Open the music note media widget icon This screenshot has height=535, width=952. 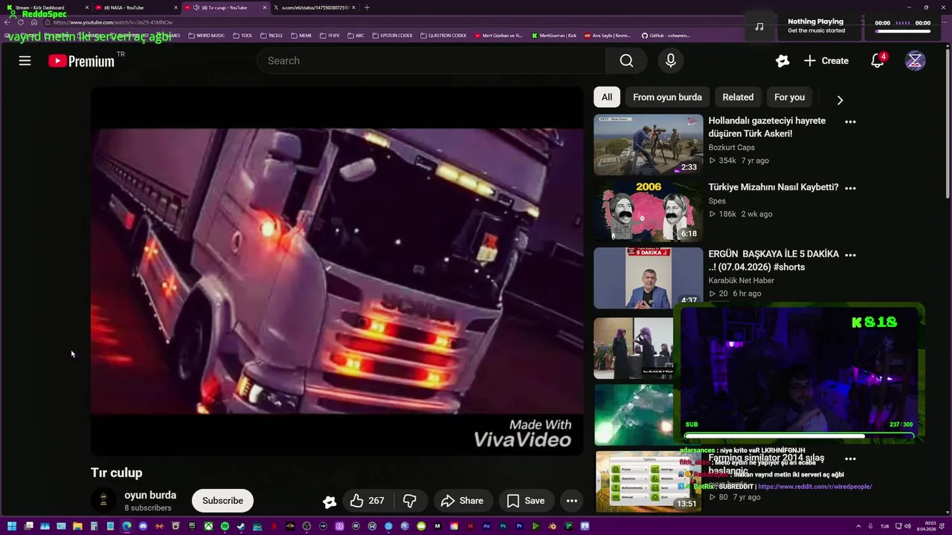[759, 26]
